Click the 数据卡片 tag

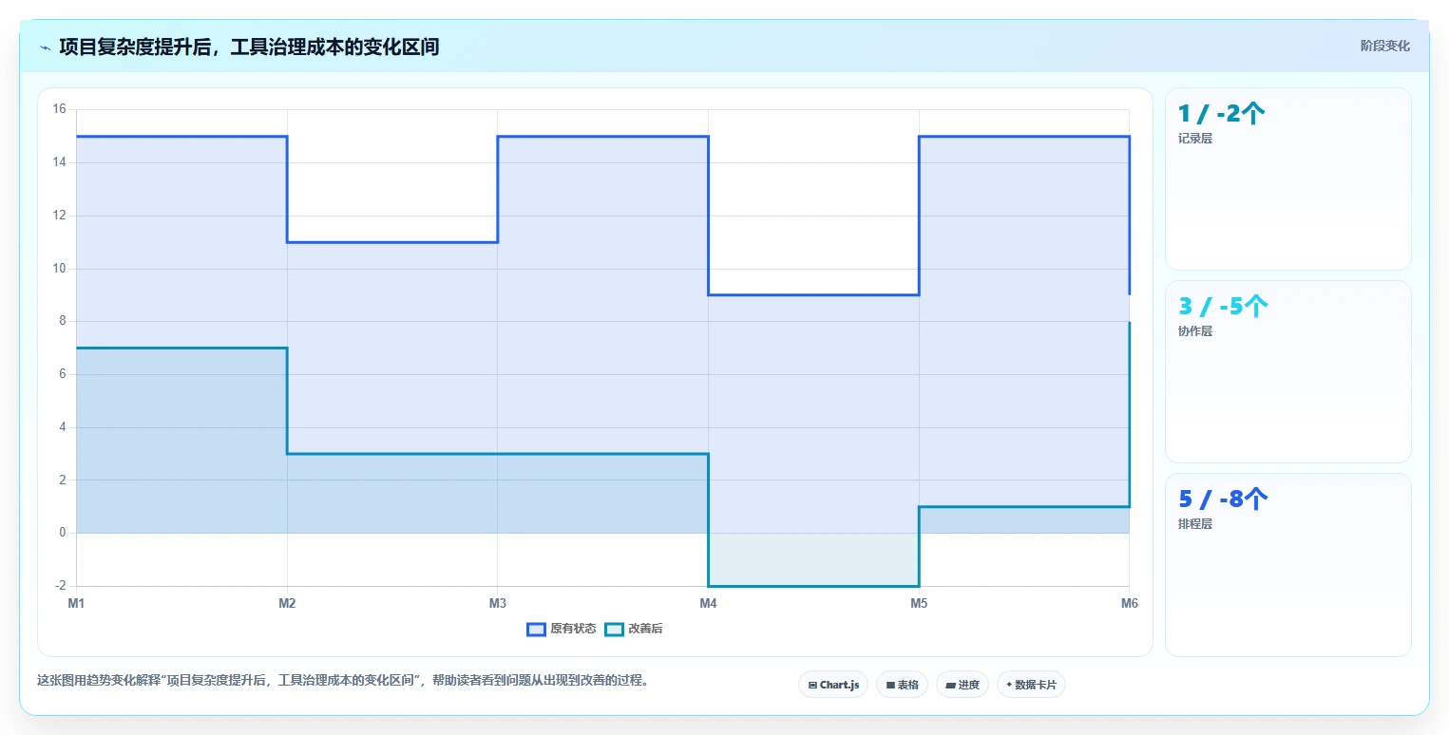[1031, 685]
